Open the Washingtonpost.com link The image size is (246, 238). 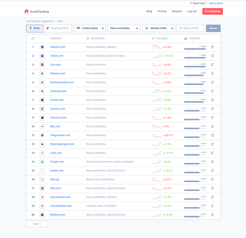click(62, 144)
